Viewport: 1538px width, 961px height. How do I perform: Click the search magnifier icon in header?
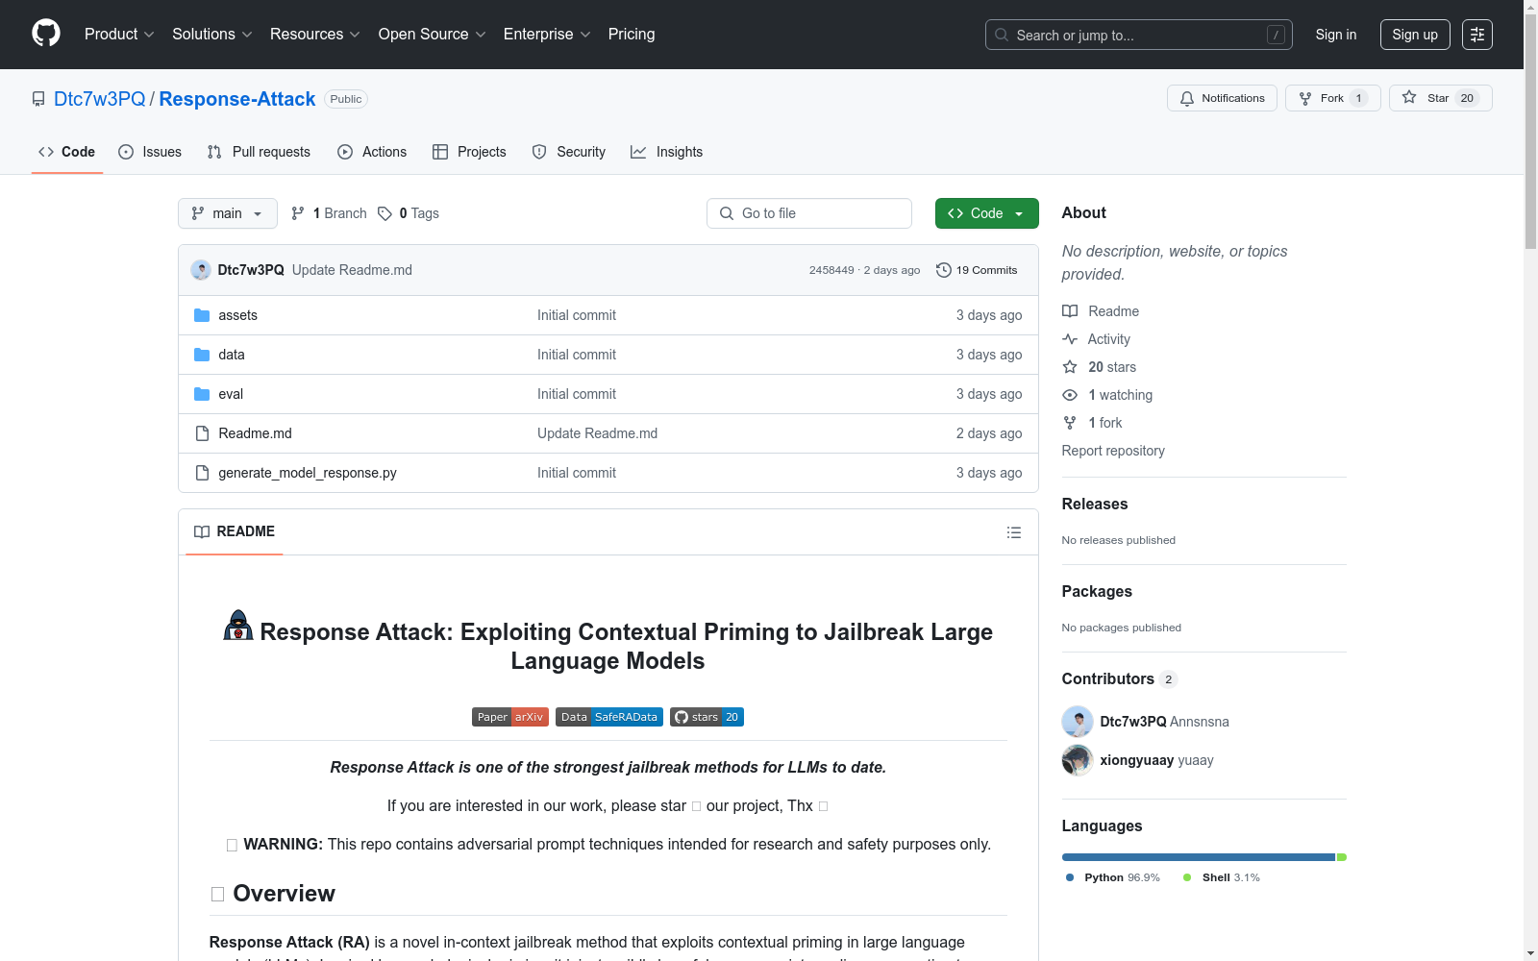(x=1002, y=35)
